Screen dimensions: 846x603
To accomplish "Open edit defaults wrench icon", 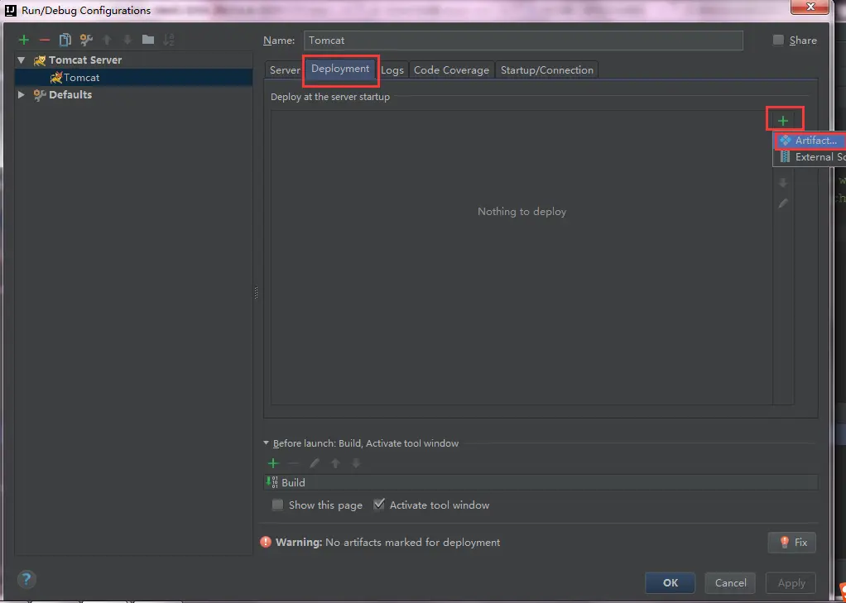I will click(x=86, y=40).
